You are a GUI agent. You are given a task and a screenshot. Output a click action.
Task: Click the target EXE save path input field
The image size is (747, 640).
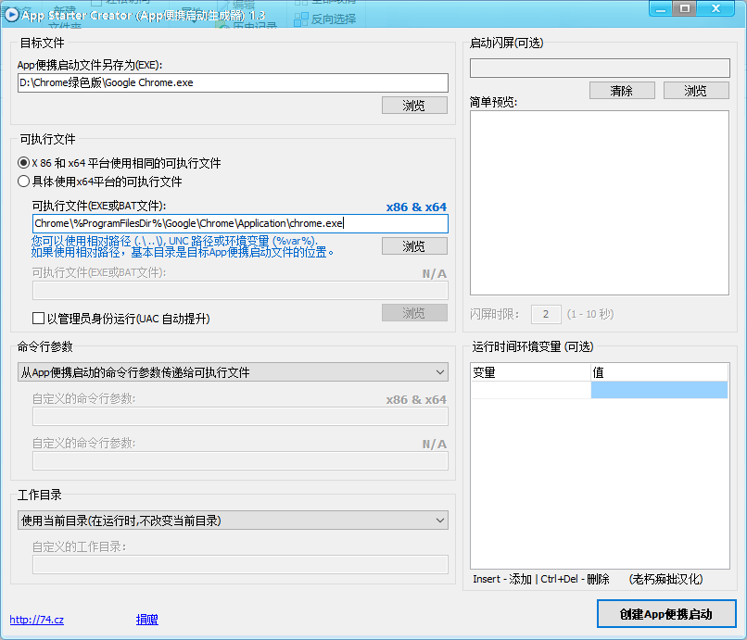(x=231, y=82)
